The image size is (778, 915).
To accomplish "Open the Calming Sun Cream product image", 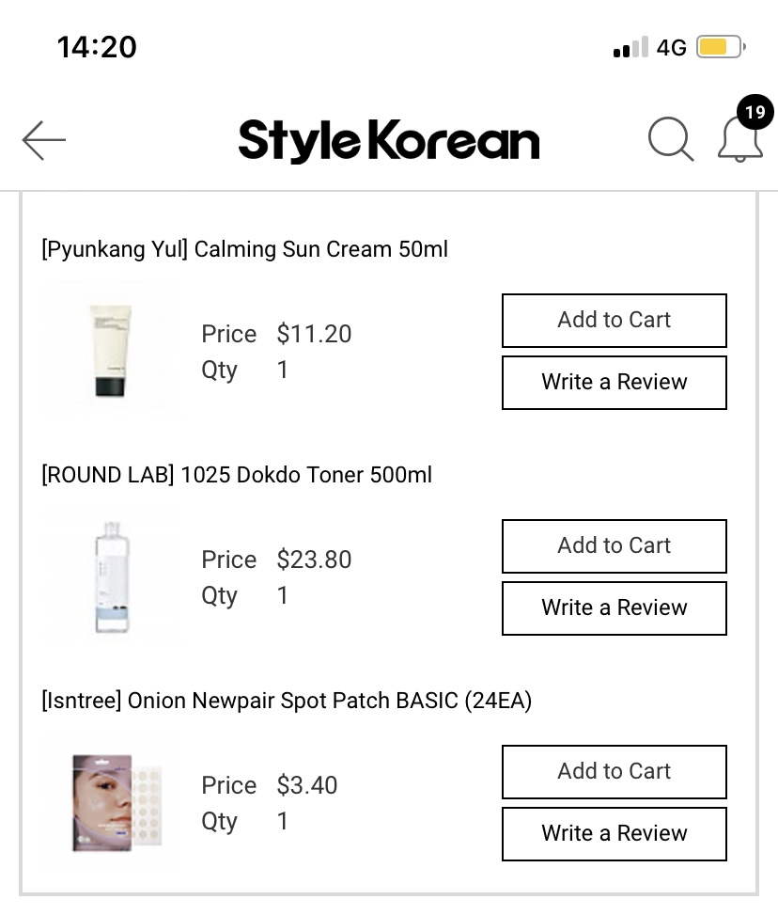I will click(111, 352).
